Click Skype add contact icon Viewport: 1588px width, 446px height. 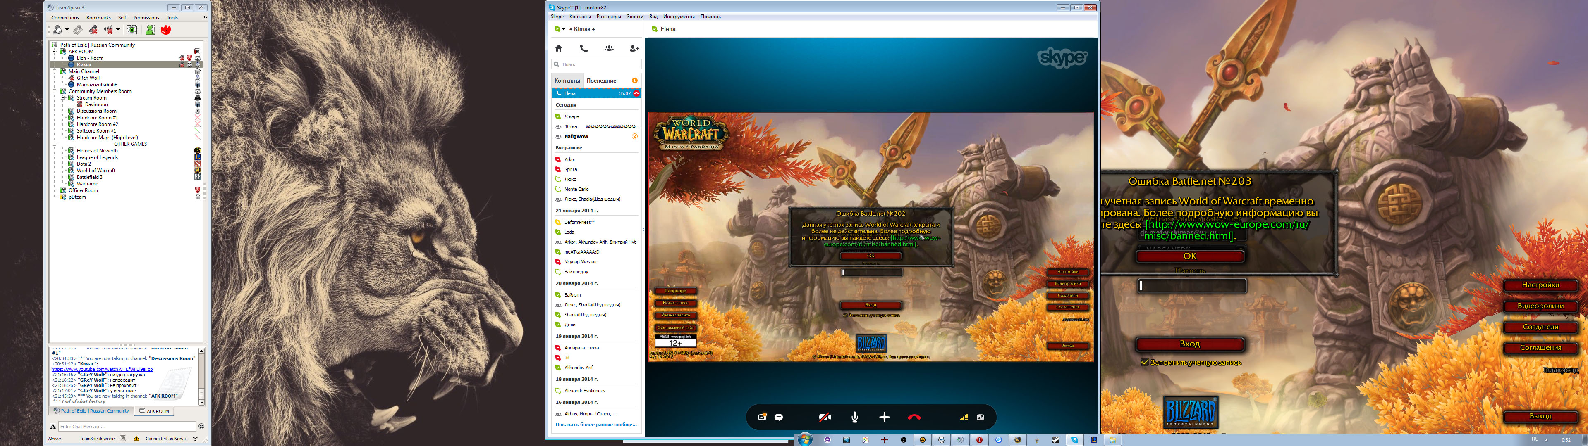pos(634,48)
